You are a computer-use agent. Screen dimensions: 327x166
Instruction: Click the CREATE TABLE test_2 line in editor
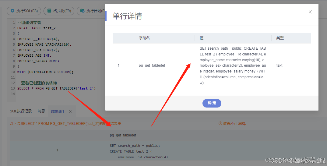point(37,28)
